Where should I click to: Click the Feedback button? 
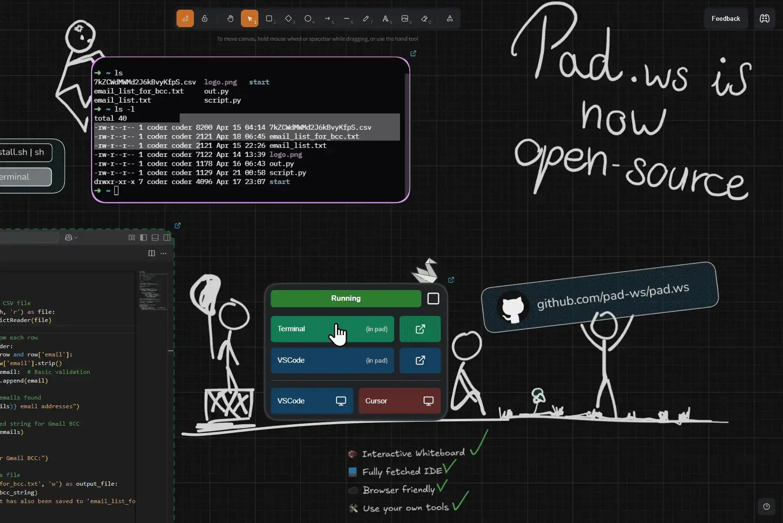[x=726, y=18]
